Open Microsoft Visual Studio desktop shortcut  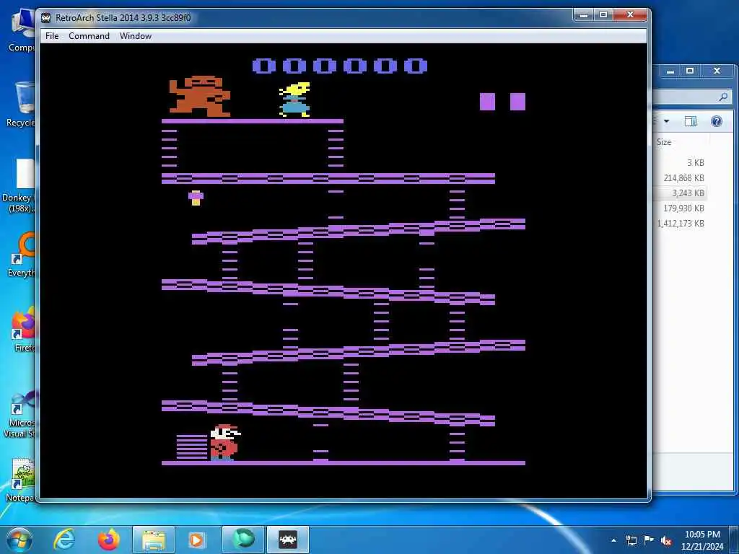tap(21, 415)
